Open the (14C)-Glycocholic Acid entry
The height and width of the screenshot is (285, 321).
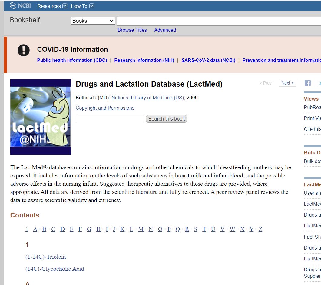55,269
